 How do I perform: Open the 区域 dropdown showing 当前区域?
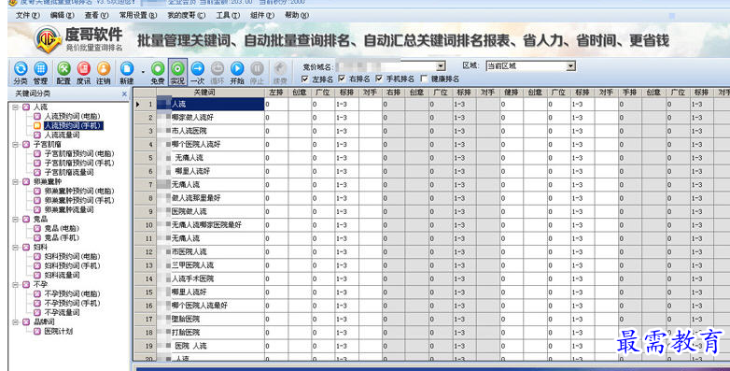point(571,66)
